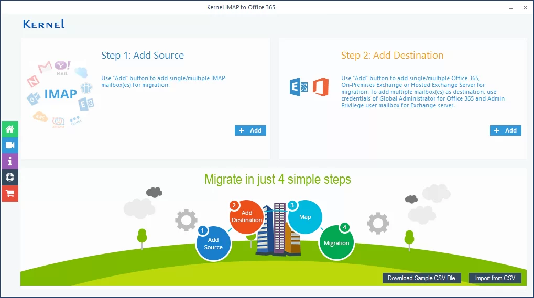Click the cyan Map step circle
The height and width of the screenshot is (298, 534).
(305, 217)
